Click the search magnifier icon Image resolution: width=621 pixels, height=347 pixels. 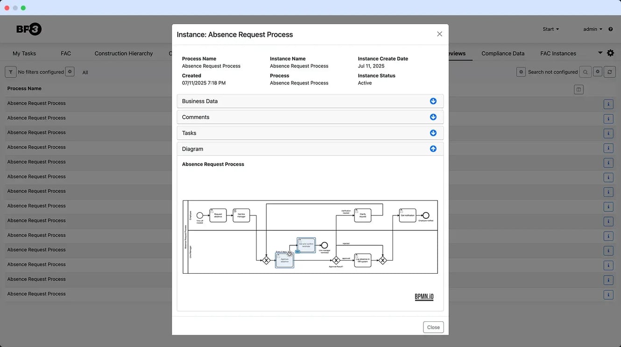click(x=585, y=72)
